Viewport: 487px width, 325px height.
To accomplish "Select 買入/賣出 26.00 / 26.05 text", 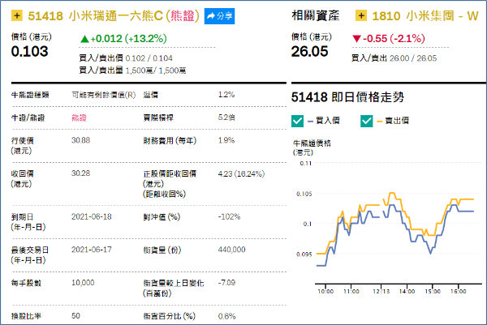I will pyautogui.click(x=394, y=58).
